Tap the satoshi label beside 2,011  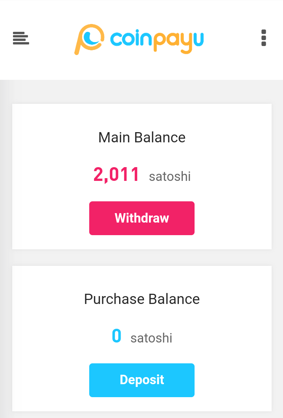[x=170, y=176]
